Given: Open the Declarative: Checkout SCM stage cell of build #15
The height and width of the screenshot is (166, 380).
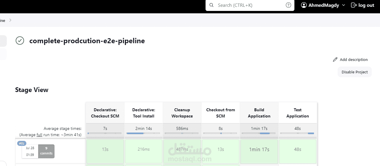Looking at the screenshot, I should pos(105,151).
